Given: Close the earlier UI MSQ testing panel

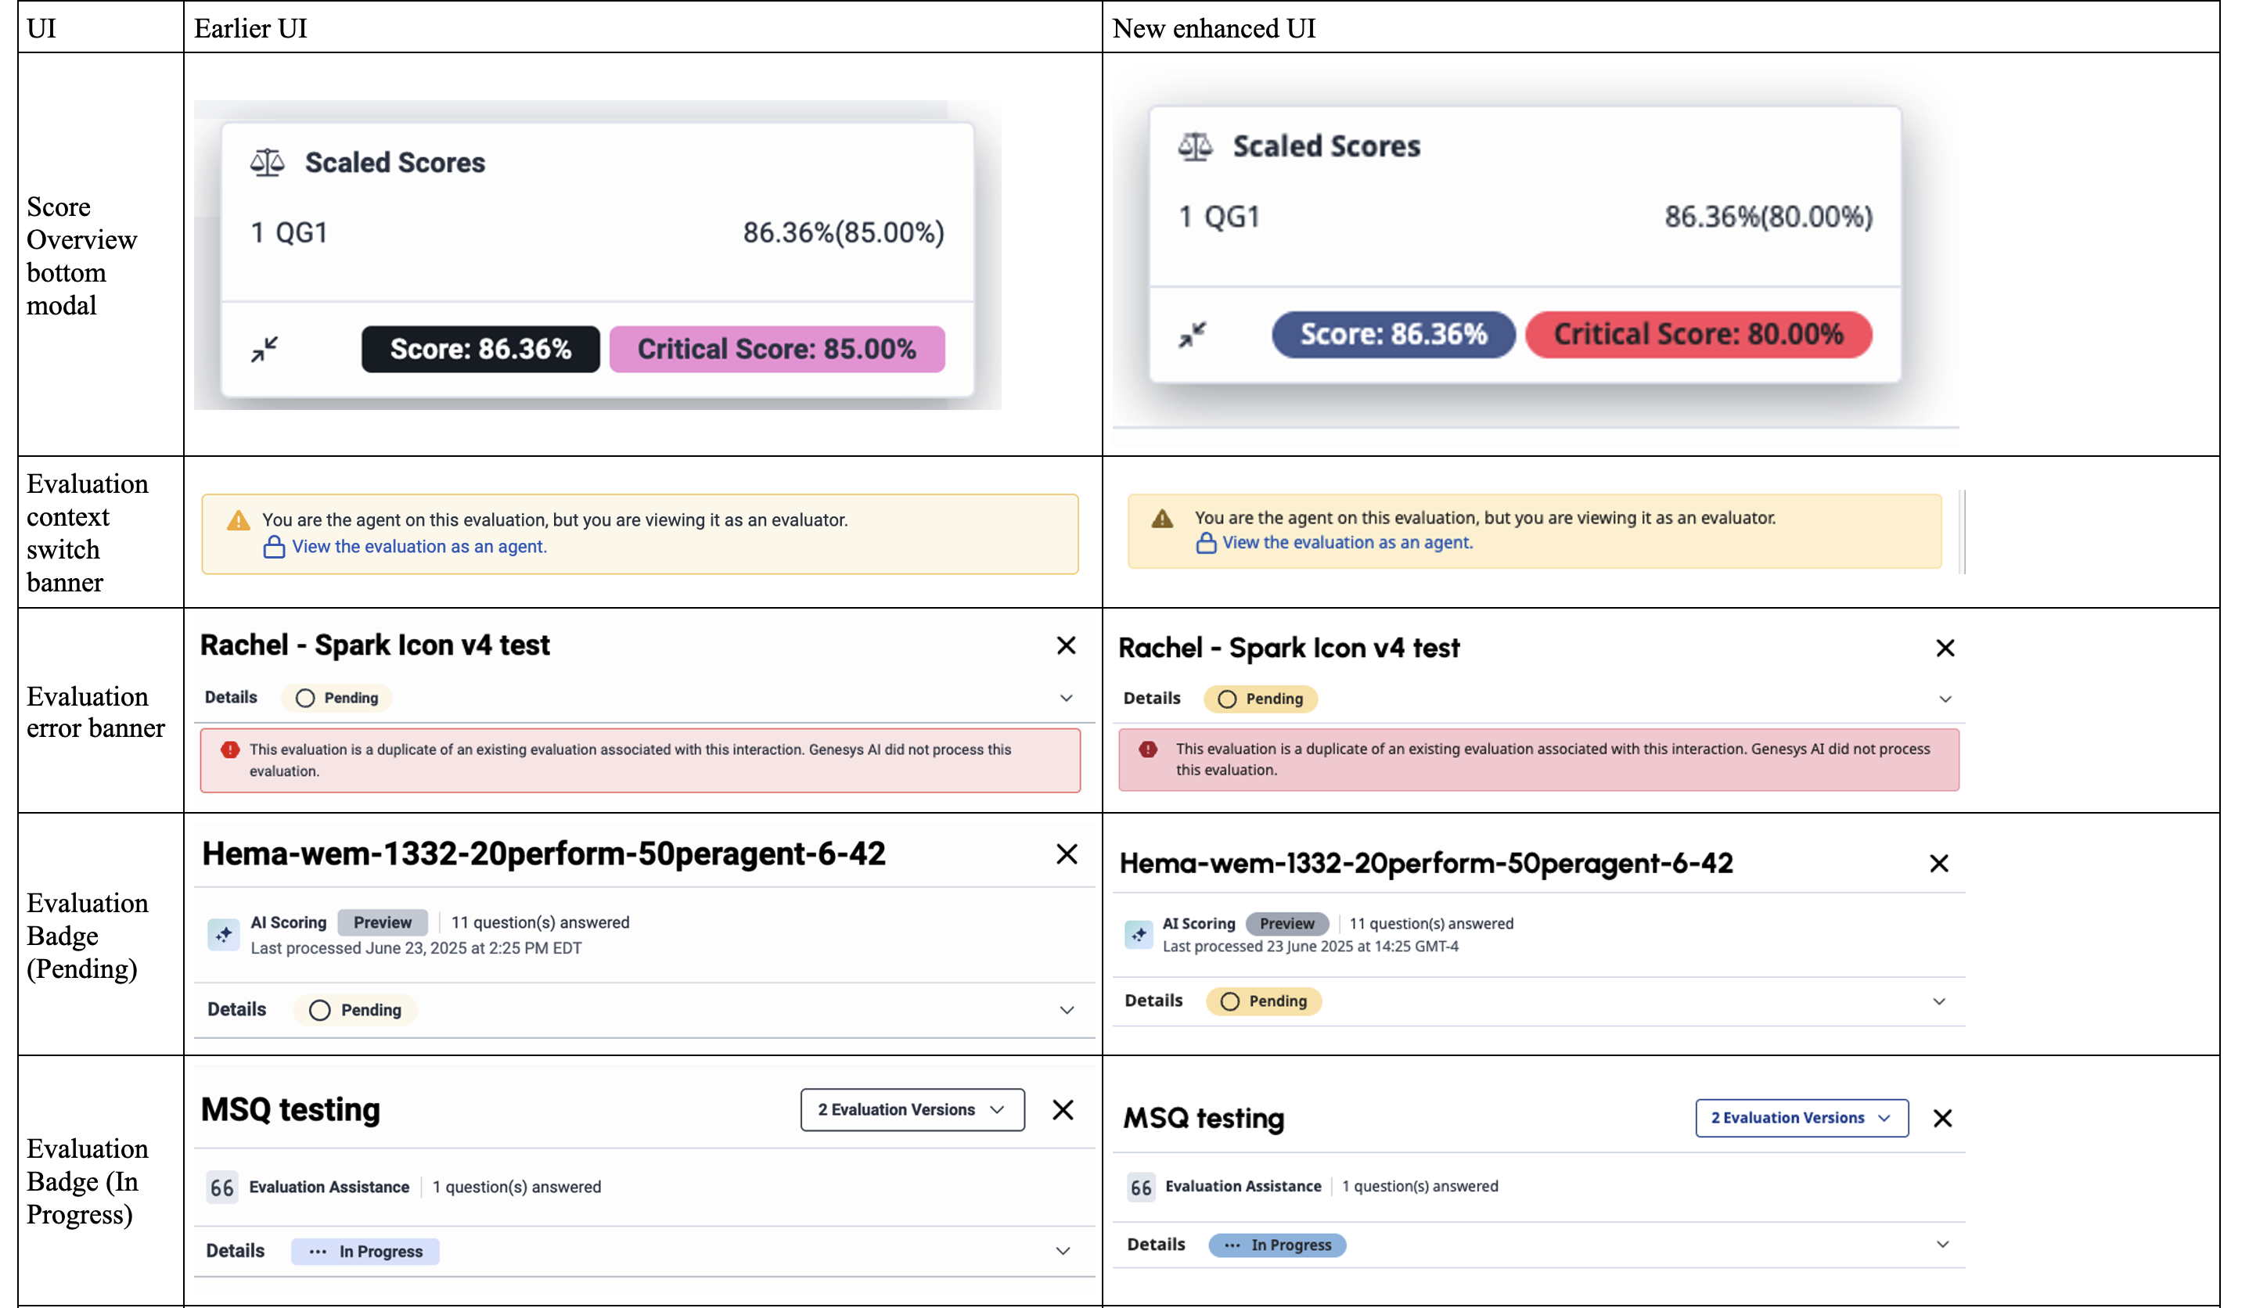Looking at the screenshot, I should [x=1062, y=1109].
